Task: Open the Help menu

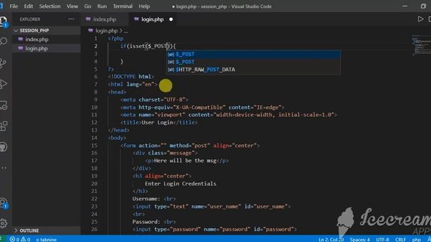Action: pyautogui.click(x=144, y=6)
